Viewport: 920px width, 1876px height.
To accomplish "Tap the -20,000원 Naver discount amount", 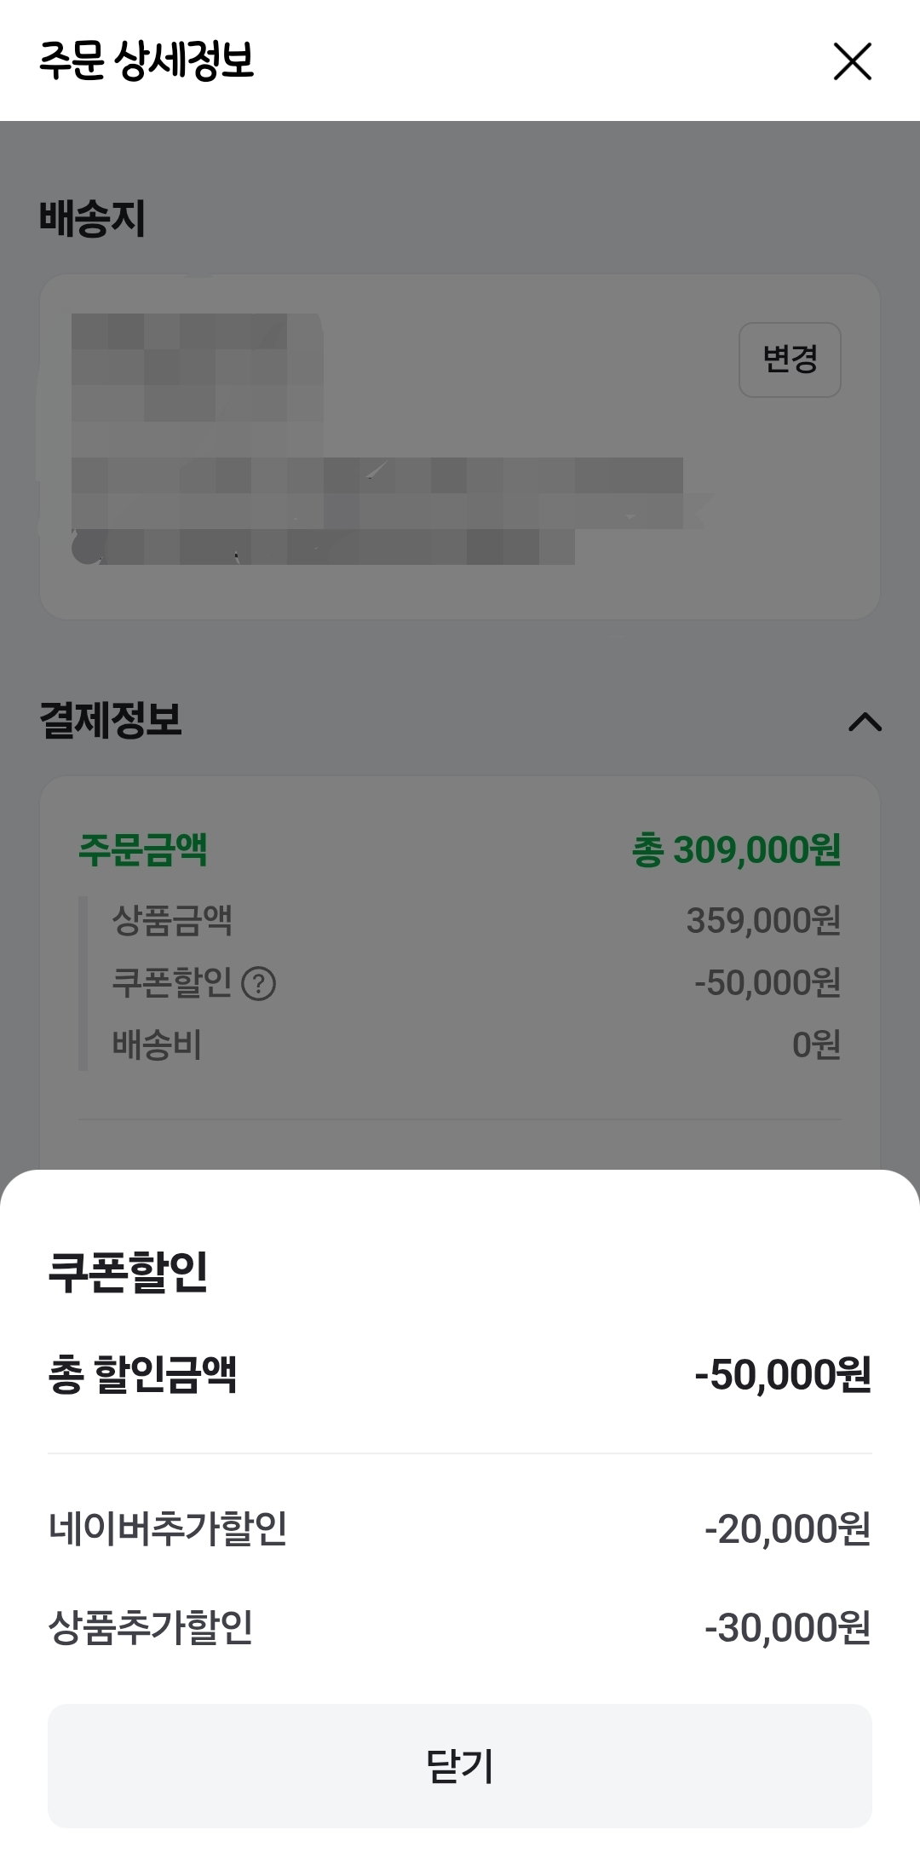I will tap(787, 1528).
